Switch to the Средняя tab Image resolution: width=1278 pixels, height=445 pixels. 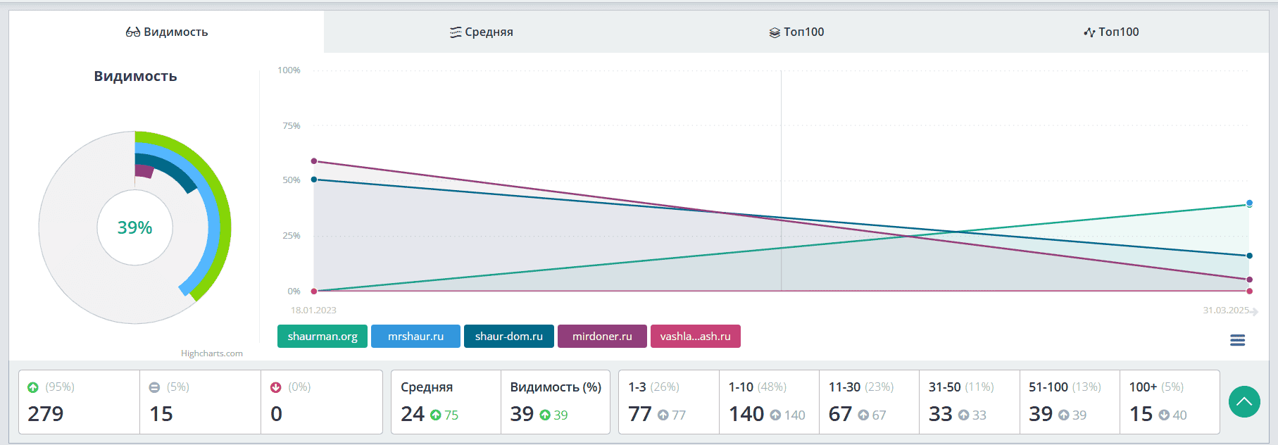(482, 32)
